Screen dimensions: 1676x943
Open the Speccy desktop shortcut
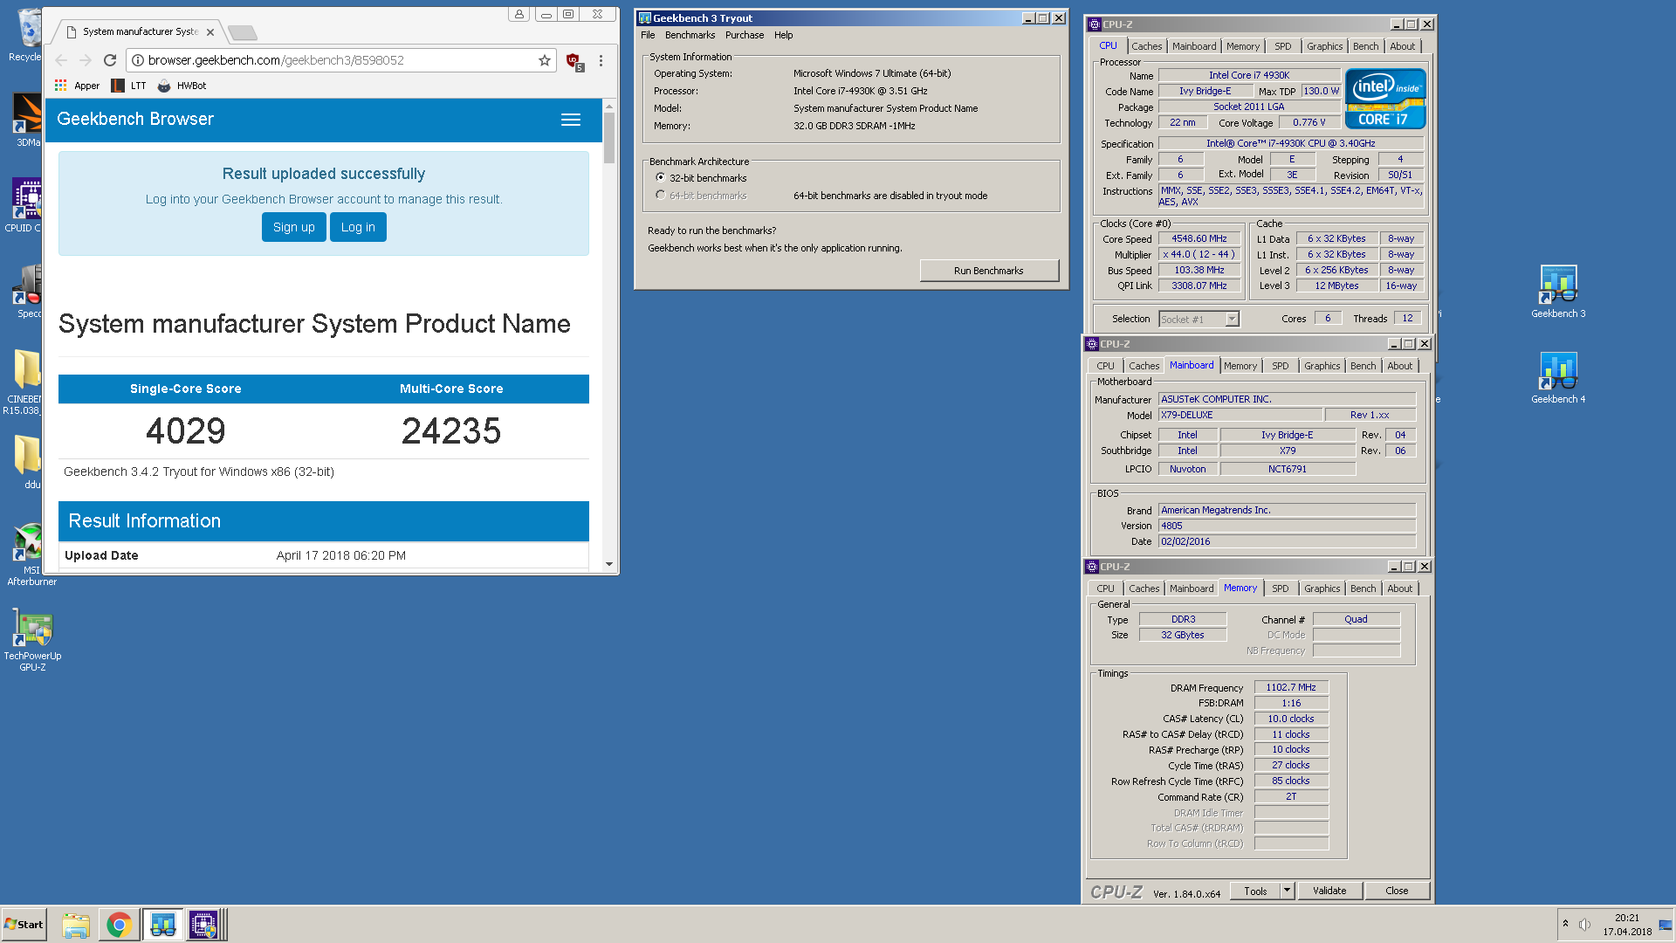tap(28, 291)
